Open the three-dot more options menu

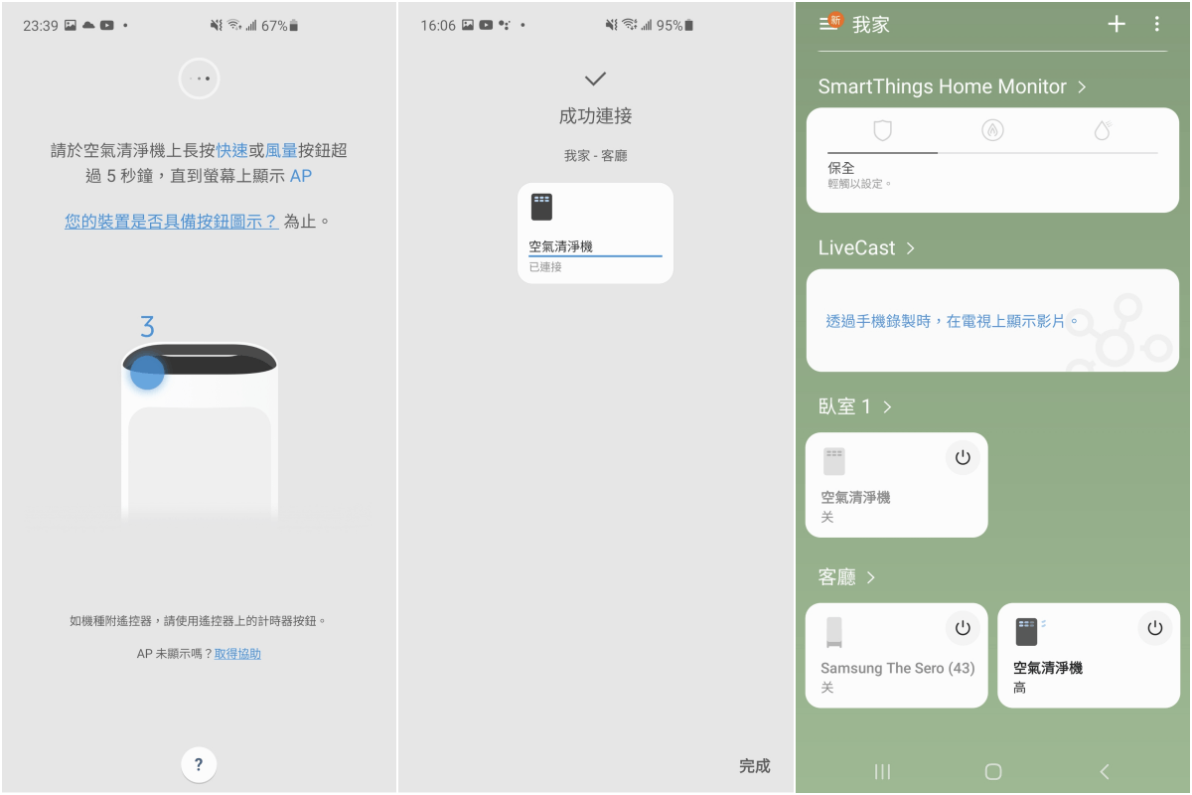pyautogui.click(x=1156, y=24)
